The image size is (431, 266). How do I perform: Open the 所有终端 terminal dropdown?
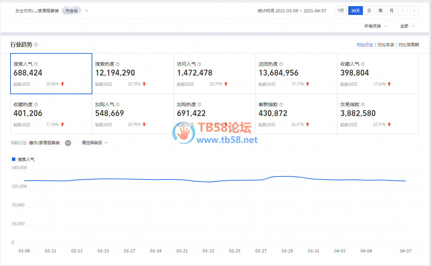[376, 26]
